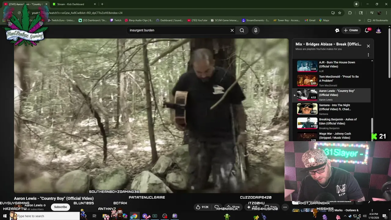Open the Chrome extensions puzzle icon
The height and width of the screenshot is (220, 391).
tap(350, 13)
